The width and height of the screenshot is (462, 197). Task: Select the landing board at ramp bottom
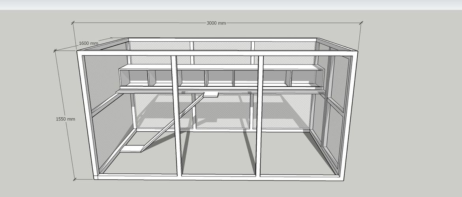pos(131,149)
